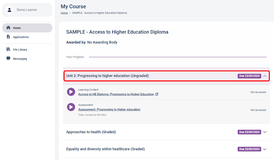The image size is (274, 160).
Task: Click the Home house icon in sidebar
Action: pyautogui.click(x=8, y=28)
